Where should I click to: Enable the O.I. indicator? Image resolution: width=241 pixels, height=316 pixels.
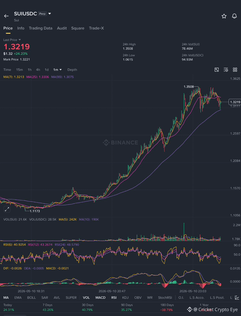181,298
